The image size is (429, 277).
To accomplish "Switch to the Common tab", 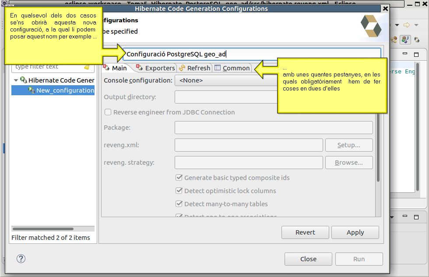I will 232,68.
